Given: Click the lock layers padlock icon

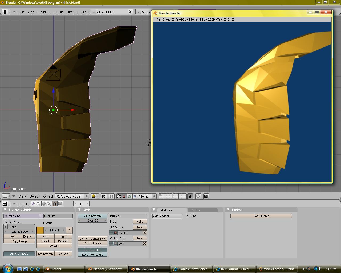Looking at the screenshot, I should click(190, 196).
